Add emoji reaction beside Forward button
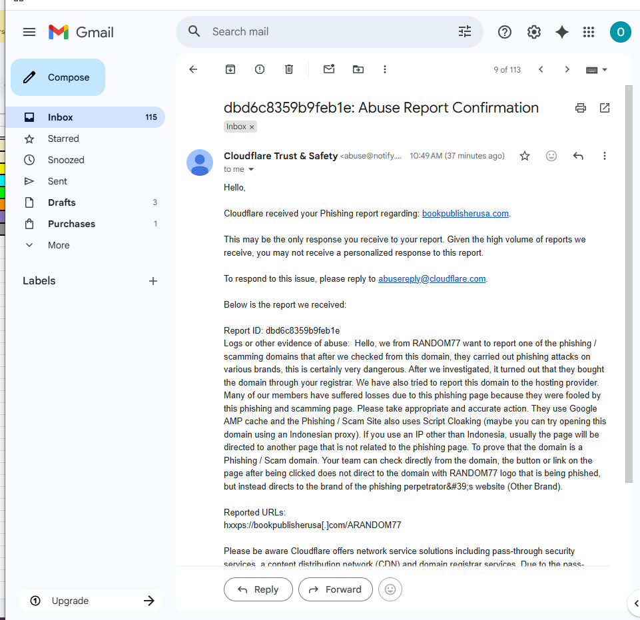 pos(390,589)
